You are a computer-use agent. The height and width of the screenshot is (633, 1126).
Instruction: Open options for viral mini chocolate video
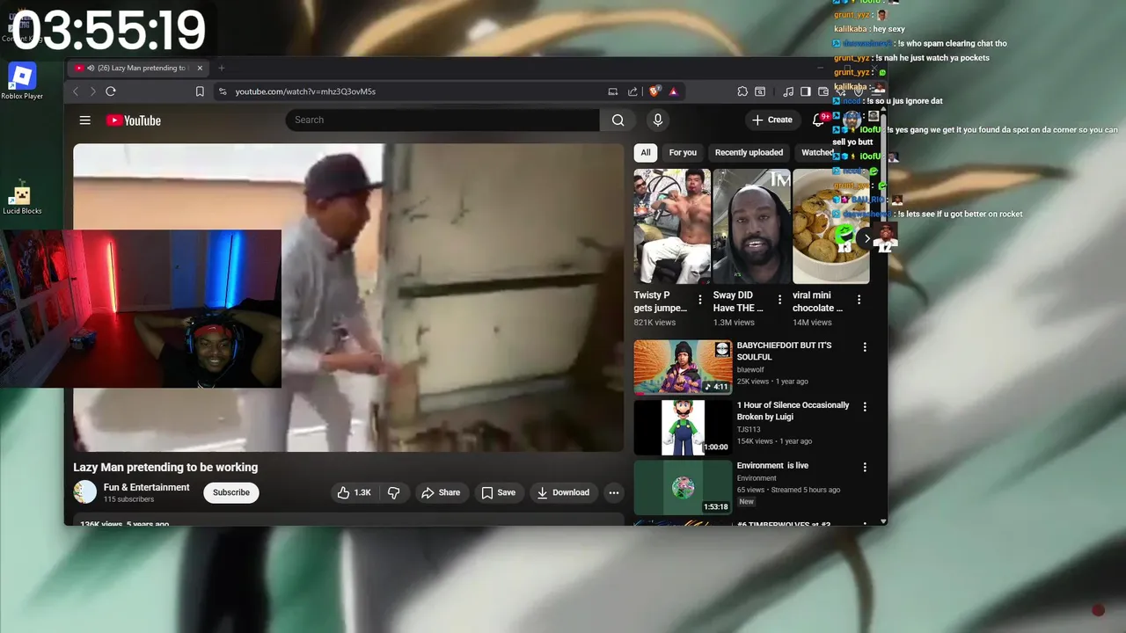click(859, 300)
